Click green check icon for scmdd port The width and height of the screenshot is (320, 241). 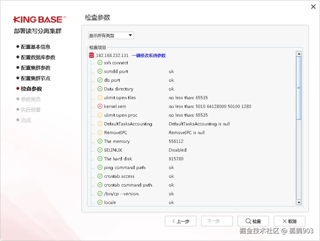click(100, 71)
